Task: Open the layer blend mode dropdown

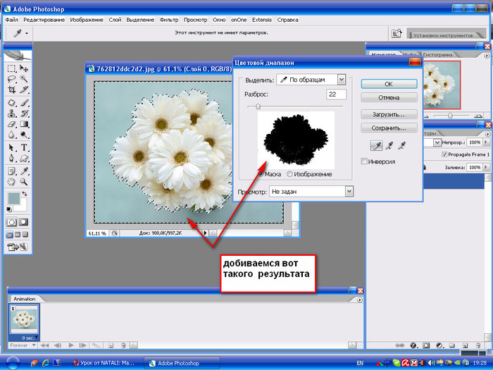Action: [437, 142]
